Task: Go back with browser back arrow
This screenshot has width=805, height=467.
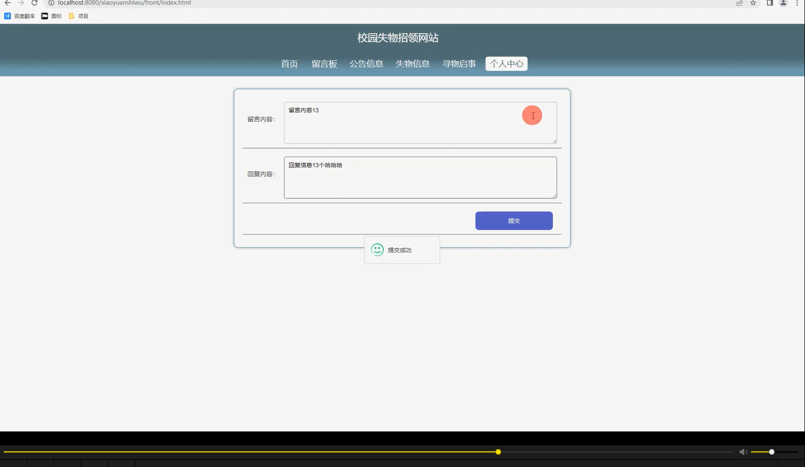Action: [x=7, y=3]
